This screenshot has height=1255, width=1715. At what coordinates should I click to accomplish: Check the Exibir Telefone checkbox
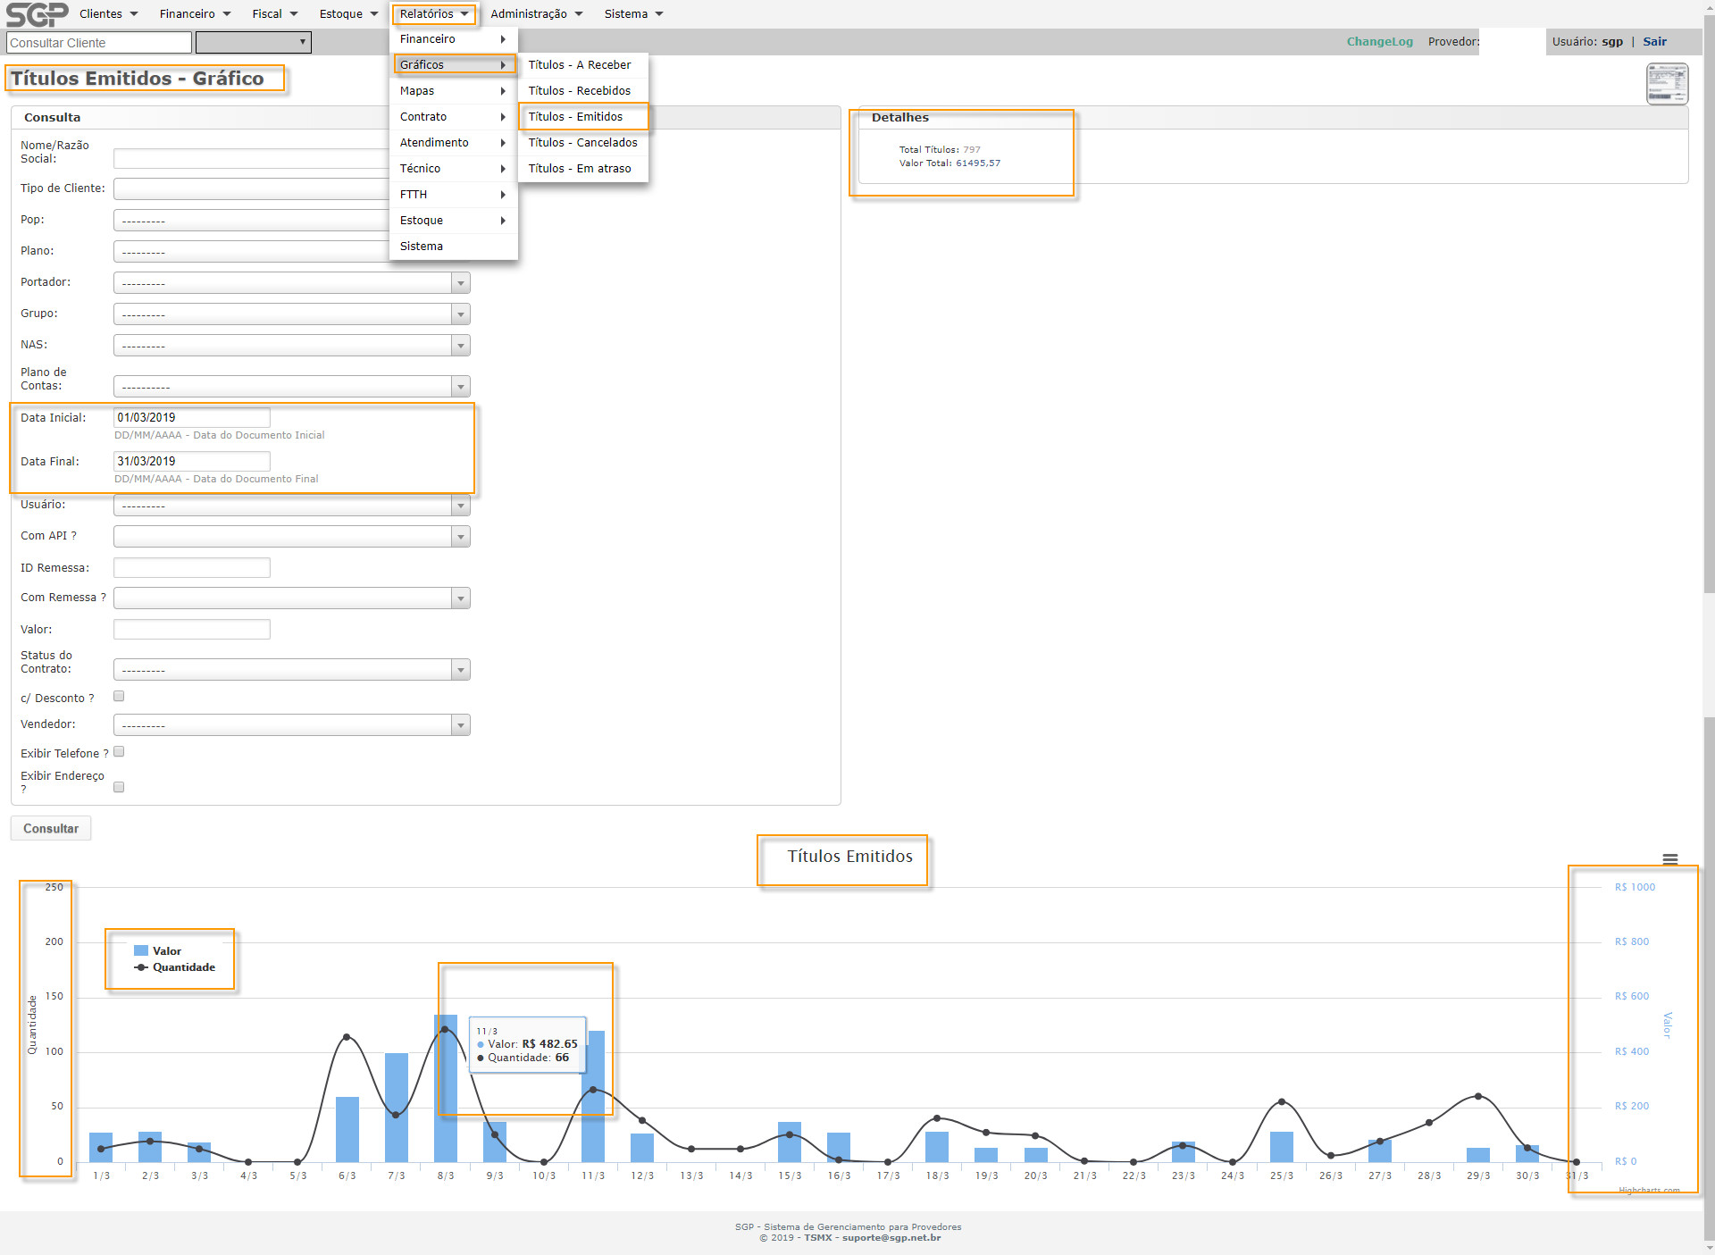(119, 752)
